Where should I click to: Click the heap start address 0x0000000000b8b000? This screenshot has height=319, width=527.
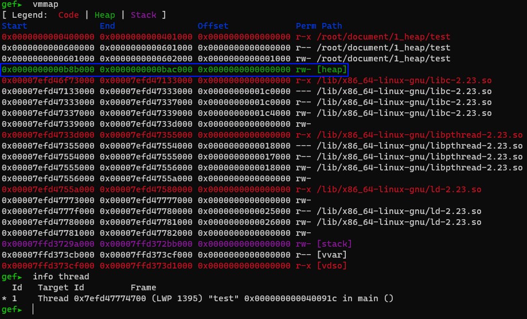pyautogui.click(x=48, y=69)
